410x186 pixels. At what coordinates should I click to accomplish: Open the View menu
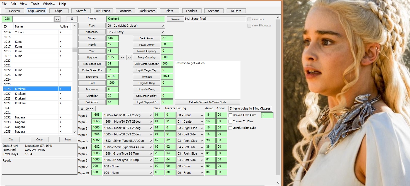pos(24,4)
